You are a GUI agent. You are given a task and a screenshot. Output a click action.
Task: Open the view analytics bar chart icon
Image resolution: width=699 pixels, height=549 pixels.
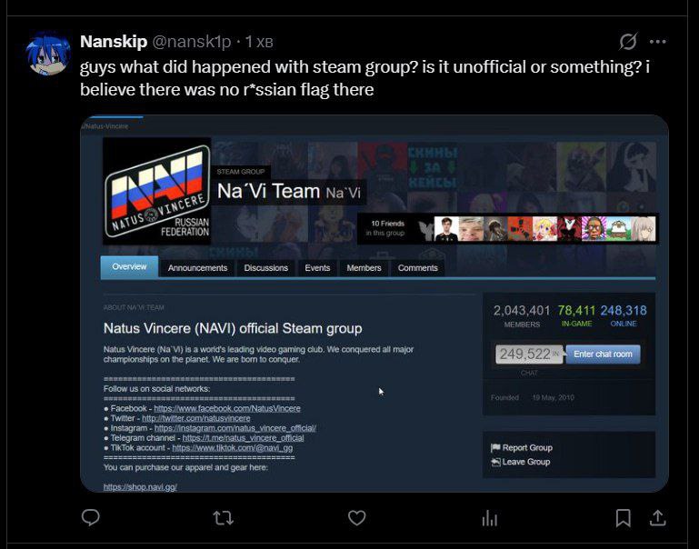(489, 518)
